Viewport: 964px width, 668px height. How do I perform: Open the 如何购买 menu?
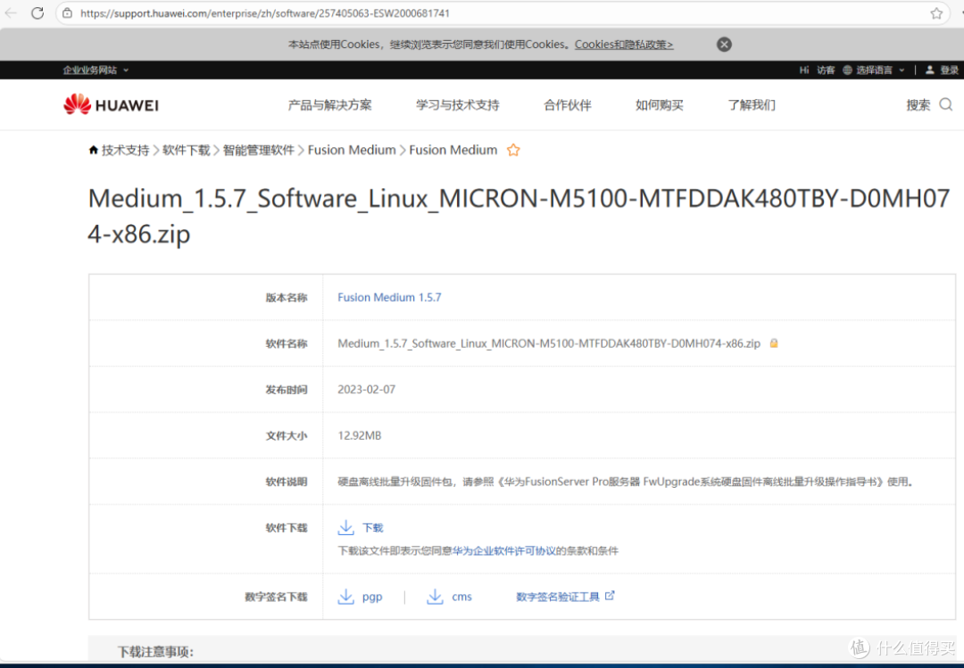pos(659,105)
